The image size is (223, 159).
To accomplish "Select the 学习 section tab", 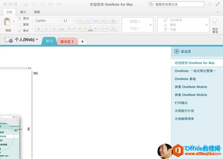I will pyautogui.click(x=49, y=41).
